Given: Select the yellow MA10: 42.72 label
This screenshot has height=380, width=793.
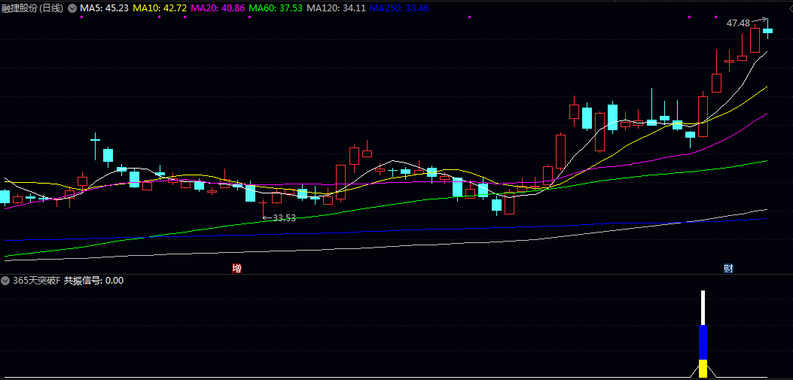Looking at the screenshot, I should tap(160, 8).
